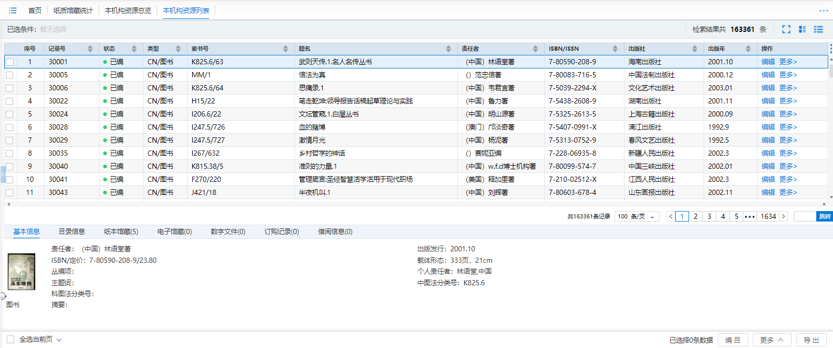
Task: Jump ahead with pagination ellipsis
Action: coord(750,216)
